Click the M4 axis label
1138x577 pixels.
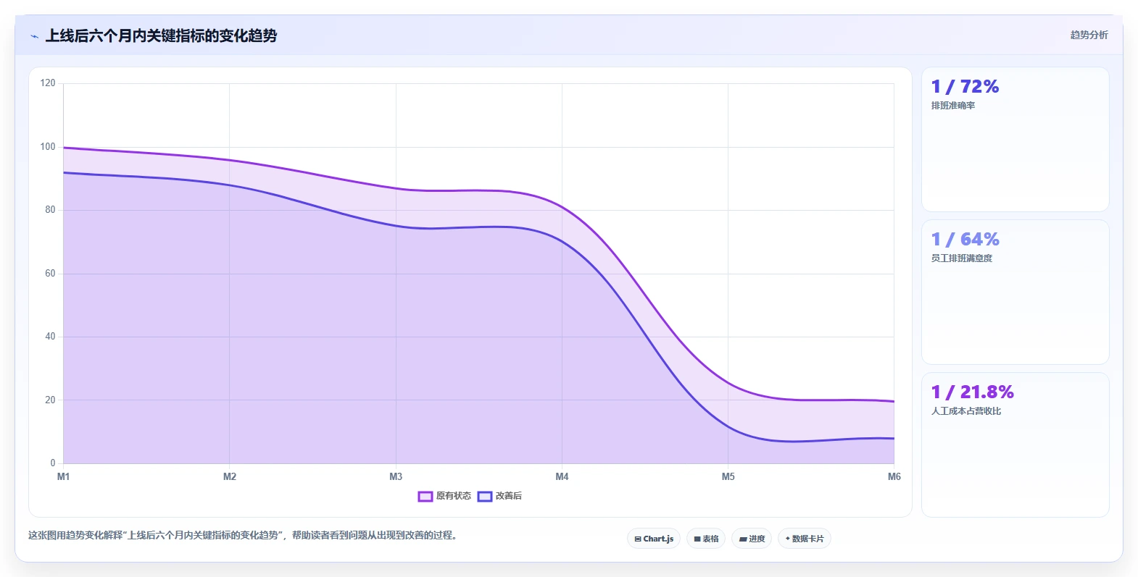point(562,476)
